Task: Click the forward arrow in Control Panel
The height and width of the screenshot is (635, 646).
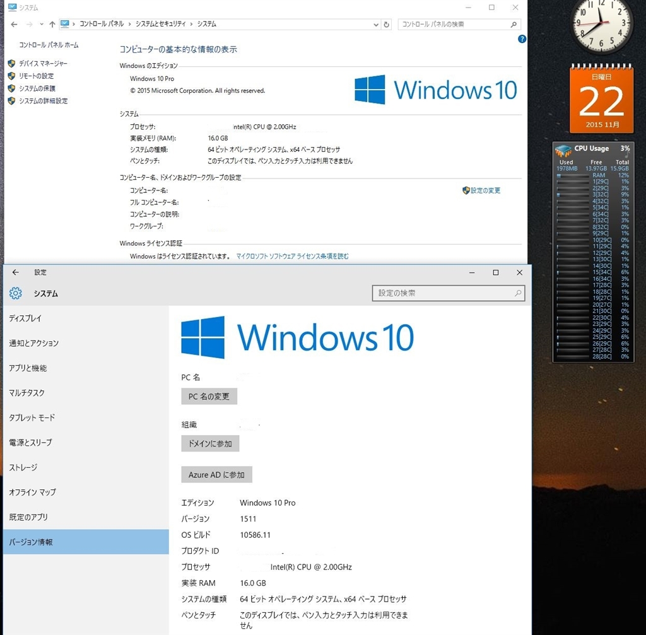Action: coord(29,25)
